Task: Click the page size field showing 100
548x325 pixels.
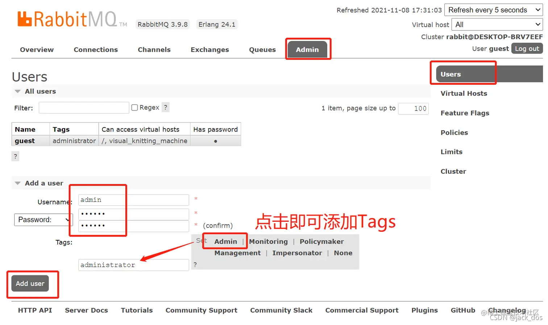Action: (x=413, y=108)
